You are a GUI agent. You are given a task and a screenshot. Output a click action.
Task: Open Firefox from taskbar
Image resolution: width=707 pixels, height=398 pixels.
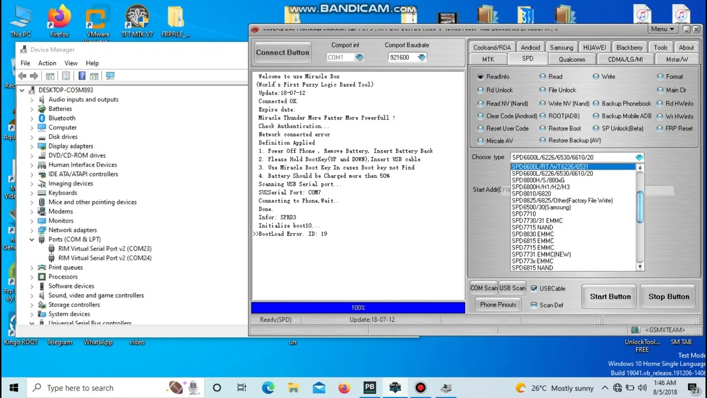(x=344, y=387)
